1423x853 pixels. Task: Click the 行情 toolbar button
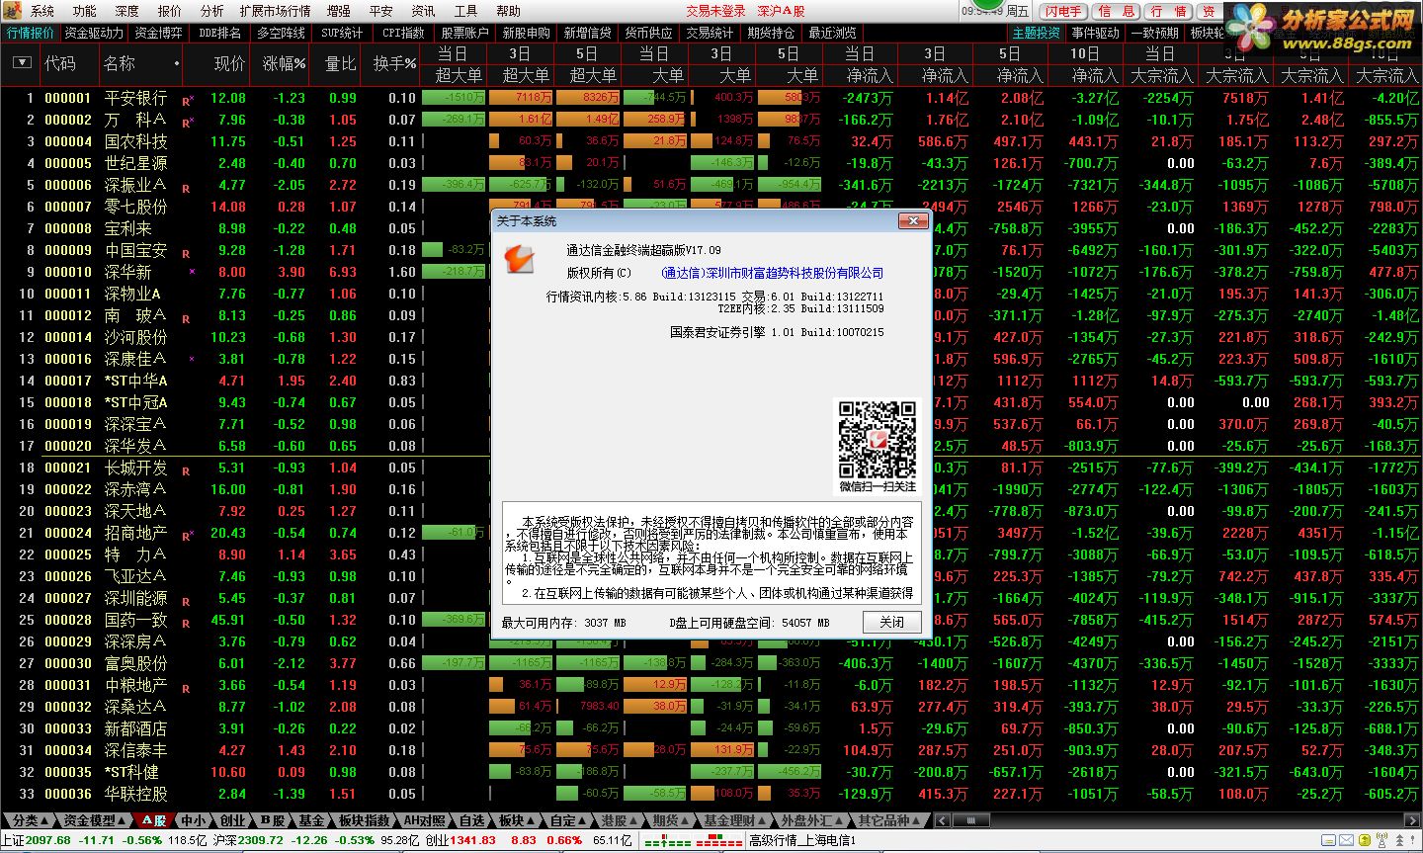pos(1169,12)
